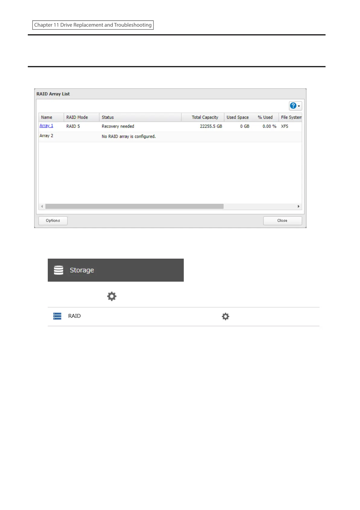Sort by the % Used column header
This screenshot has width=360, height=510.
pos(265,117)
